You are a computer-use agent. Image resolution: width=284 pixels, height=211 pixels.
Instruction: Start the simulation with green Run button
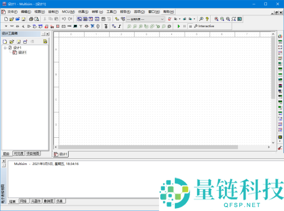tap(178, 26)
